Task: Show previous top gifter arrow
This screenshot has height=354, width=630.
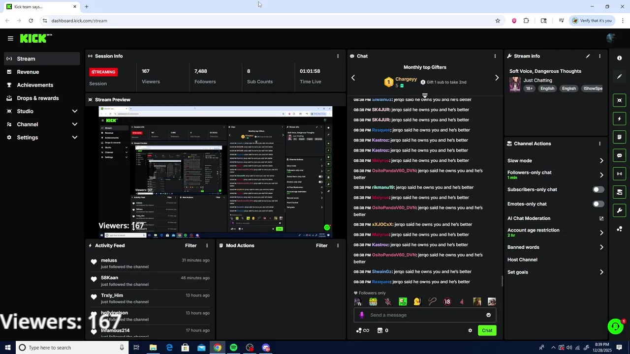Action: (353, 78)
